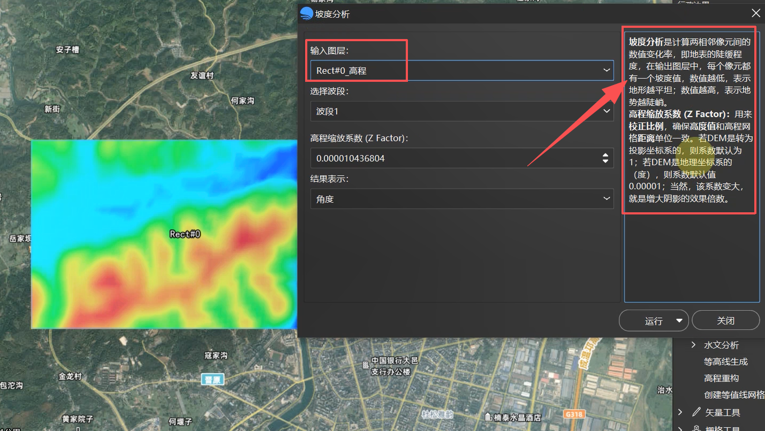Click the 寇家沟 map label
This screenshot has width=765, height=431.
point(216,355)
